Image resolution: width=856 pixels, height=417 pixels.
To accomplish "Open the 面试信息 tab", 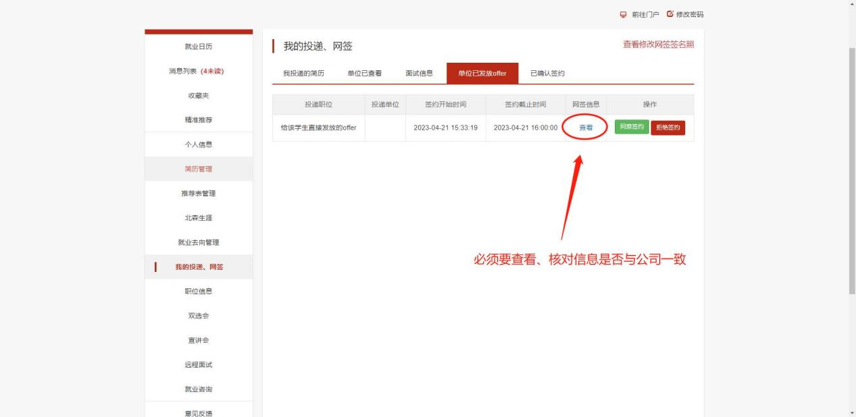I will click(420, 73).
